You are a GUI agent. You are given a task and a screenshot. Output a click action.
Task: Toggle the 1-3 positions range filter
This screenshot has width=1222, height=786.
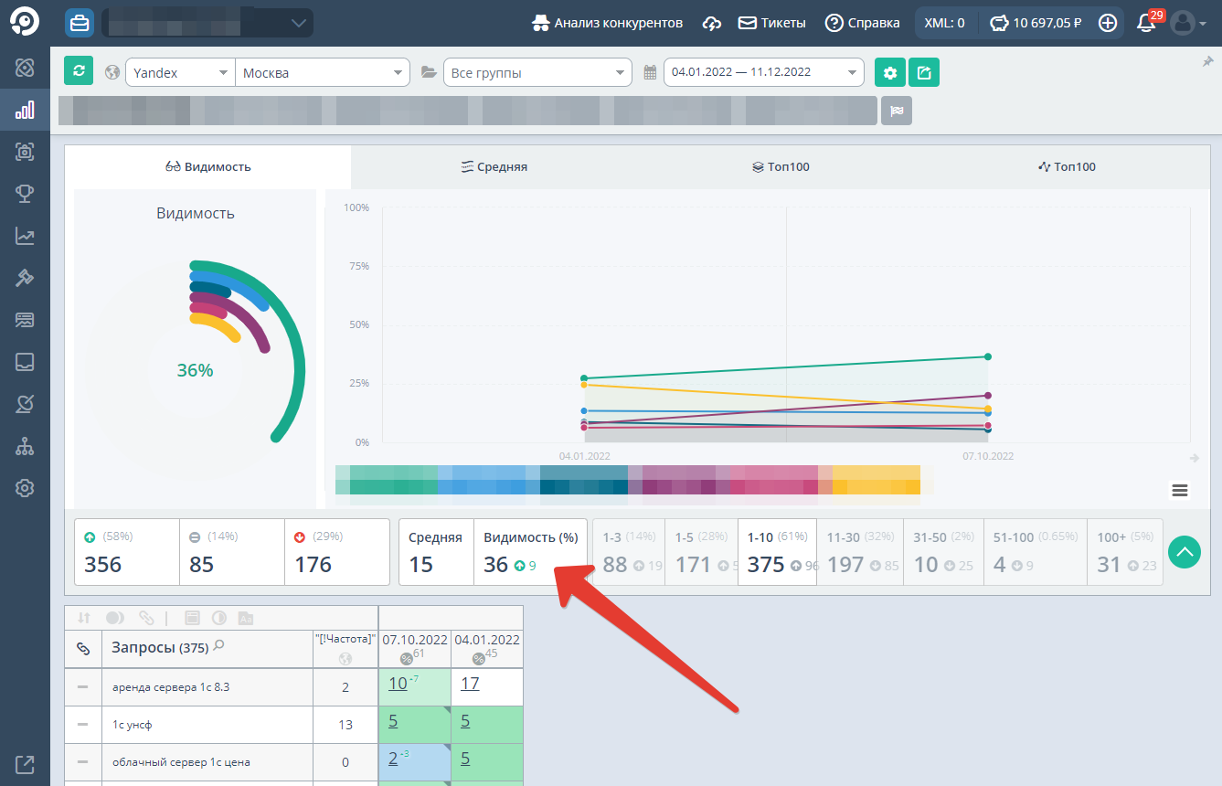tap(629, 552)
